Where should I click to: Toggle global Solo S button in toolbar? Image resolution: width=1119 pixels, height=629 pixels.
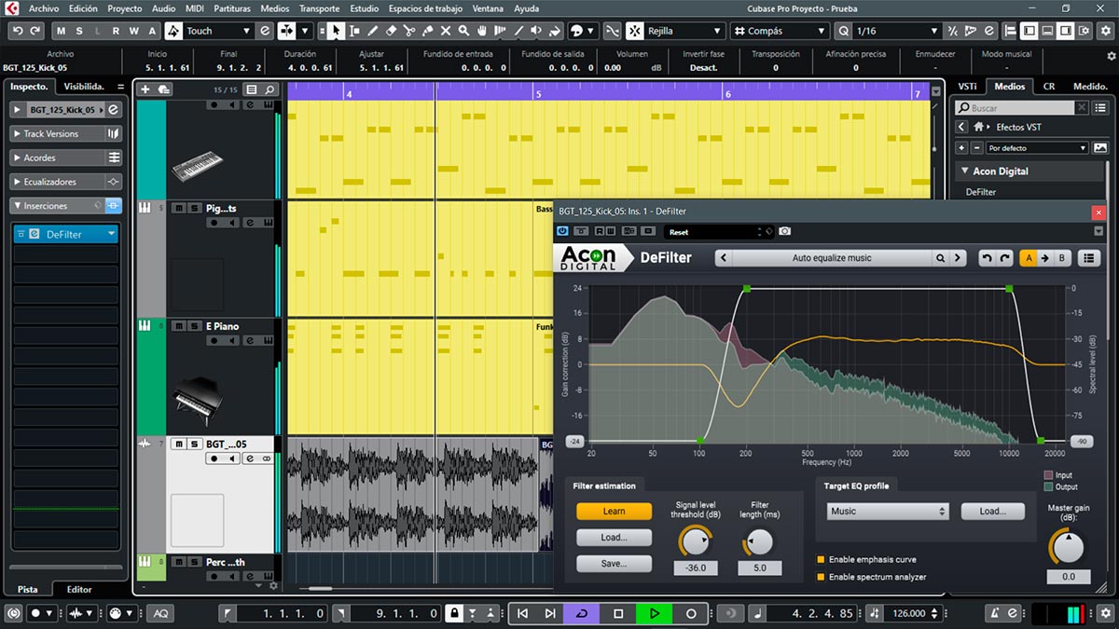tap(79, 31)
